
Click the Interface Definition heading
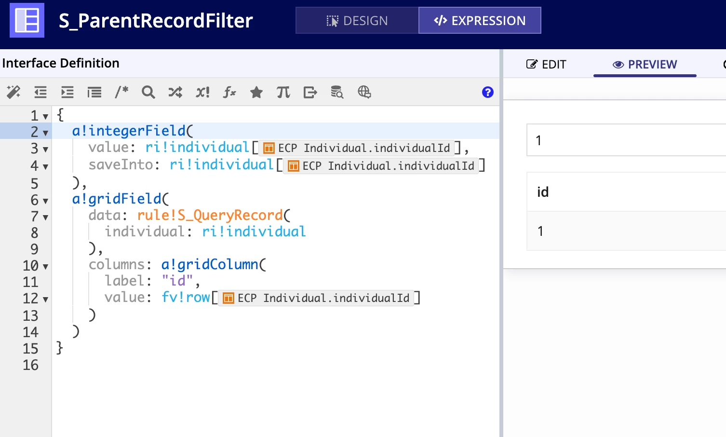(61, 63)
